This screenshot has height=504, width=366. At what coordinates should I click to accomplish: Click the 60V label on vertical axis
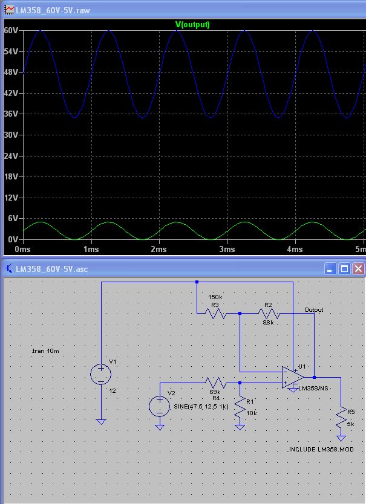[11, 30]
